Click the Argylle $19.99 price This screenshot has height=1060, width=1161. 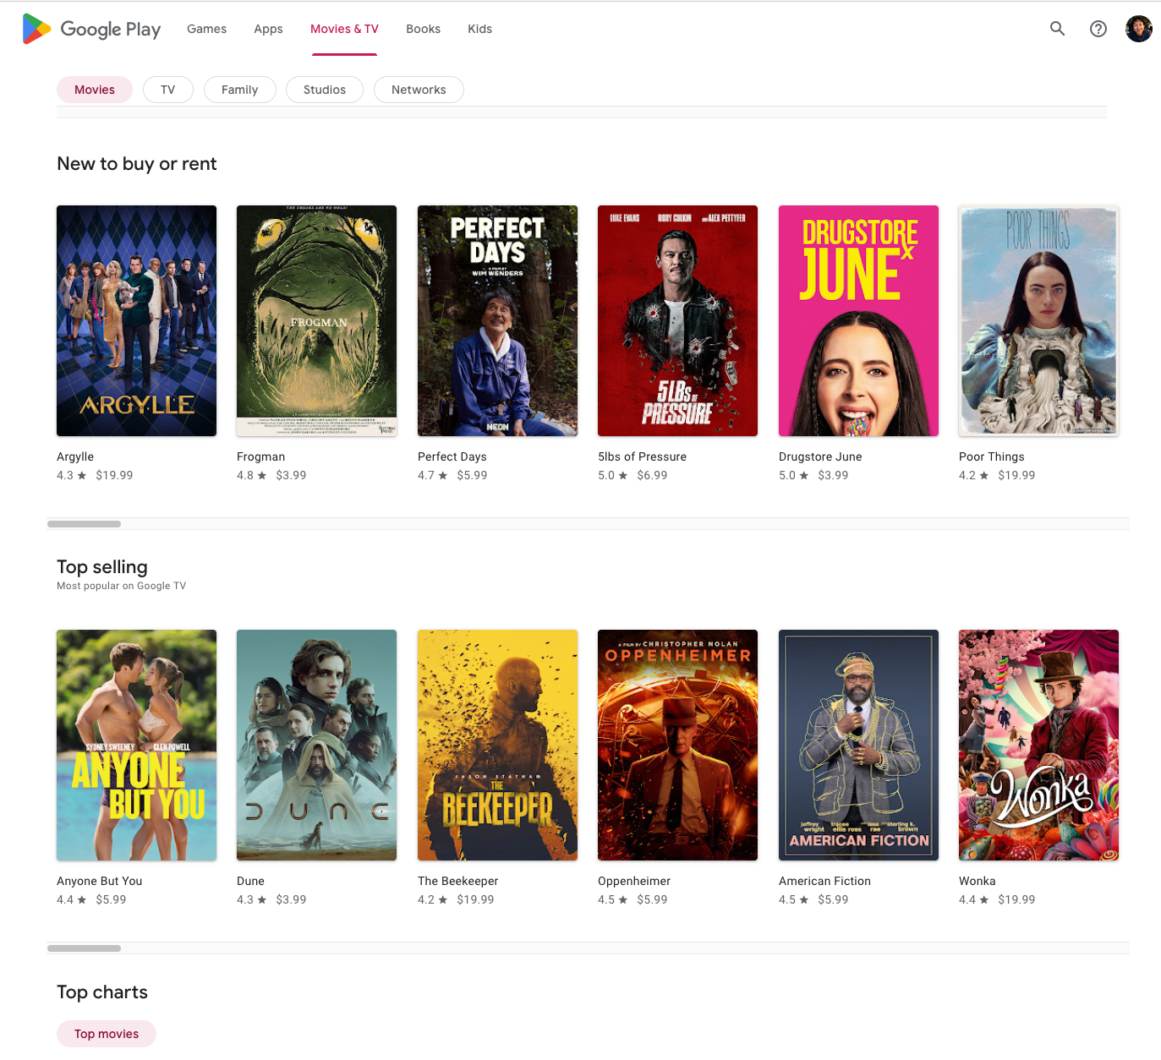click(114, 475)
